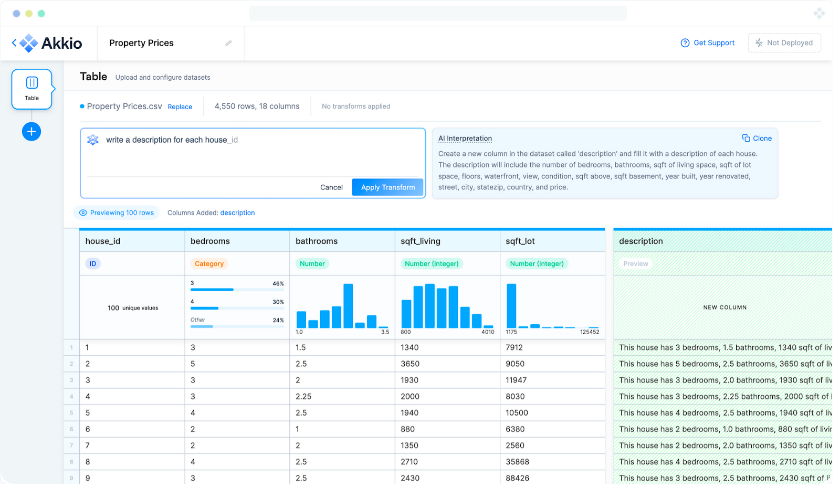Open Number (Integer) tag under sqft_lot

click(x=537, y=263)
